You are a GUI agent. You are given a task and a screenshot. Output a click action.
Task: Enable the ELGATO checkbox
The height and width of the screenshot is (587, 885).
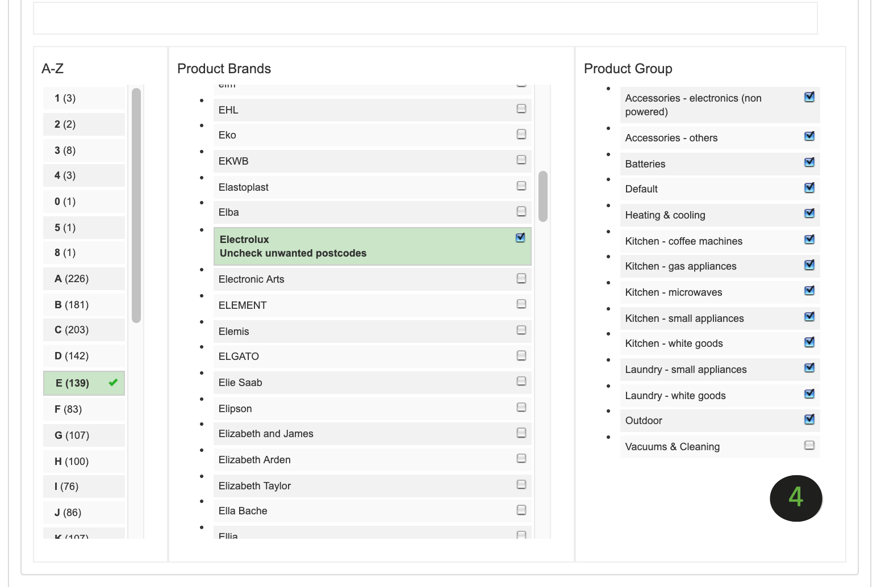[521, 355]
